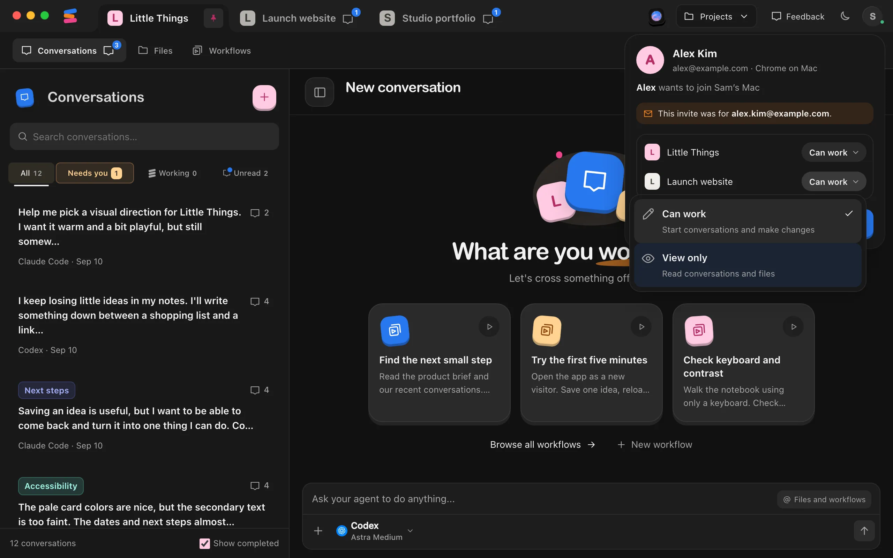Image resolution: width=893 pixels, height=558 pixels.
Task: Click the chat badge on Studio portfolio tab
Action: 490,17
